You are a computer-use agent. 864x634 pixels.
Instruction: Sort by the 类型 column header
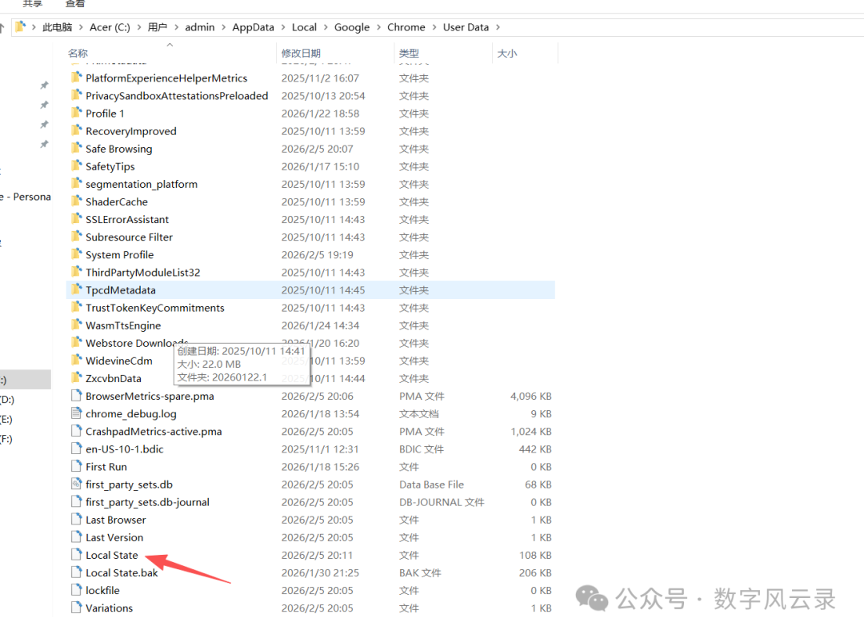coord(409,53)
